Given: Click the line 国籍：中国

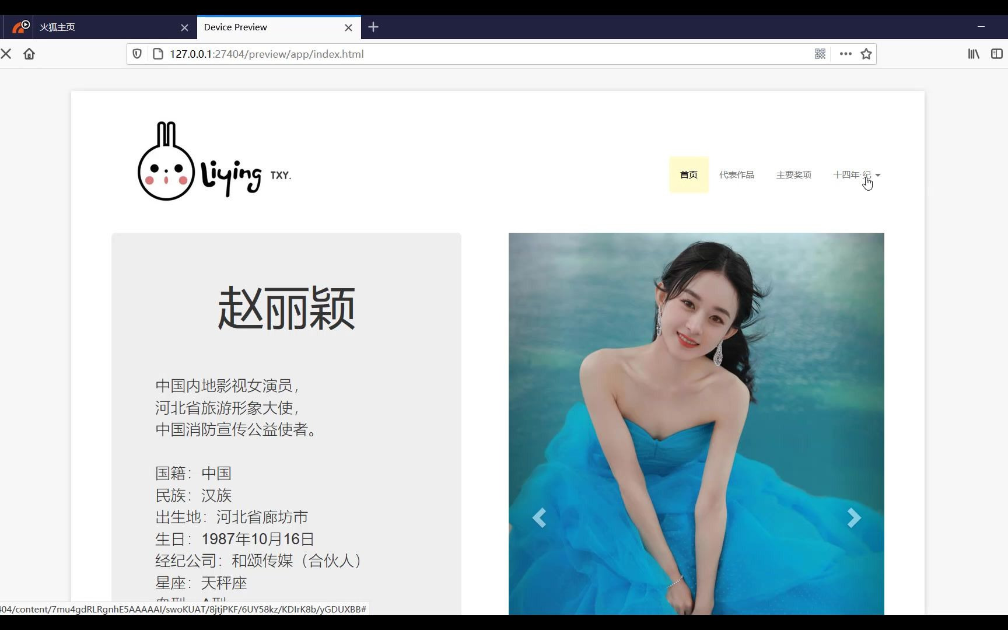Looking at the screenshot, I should coord(194,473).
